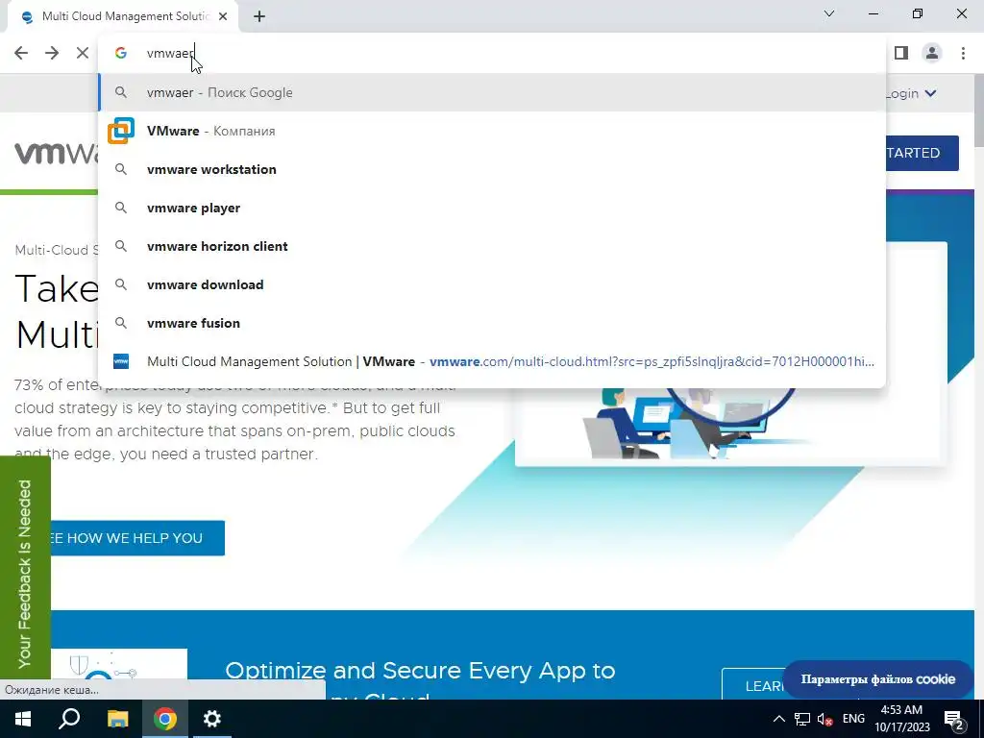The image size is (984, 738).
Task: Show hidden tray icons chevron
Action: pos(778,719)
